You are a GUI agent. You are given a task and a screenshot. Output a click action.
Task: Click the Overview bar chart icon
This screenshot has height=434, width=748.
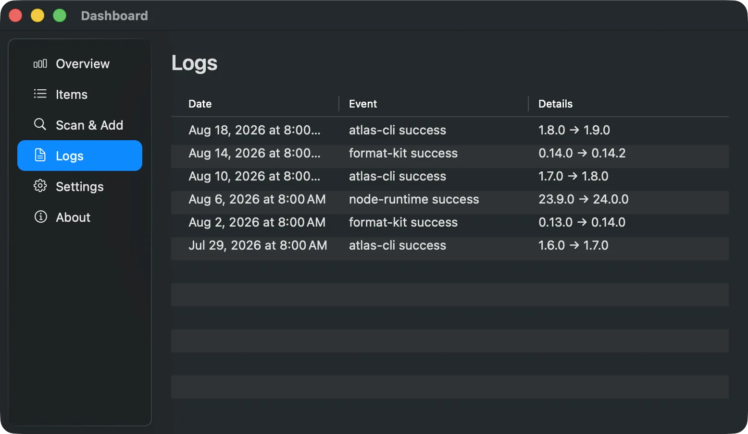tap(40, 63)
